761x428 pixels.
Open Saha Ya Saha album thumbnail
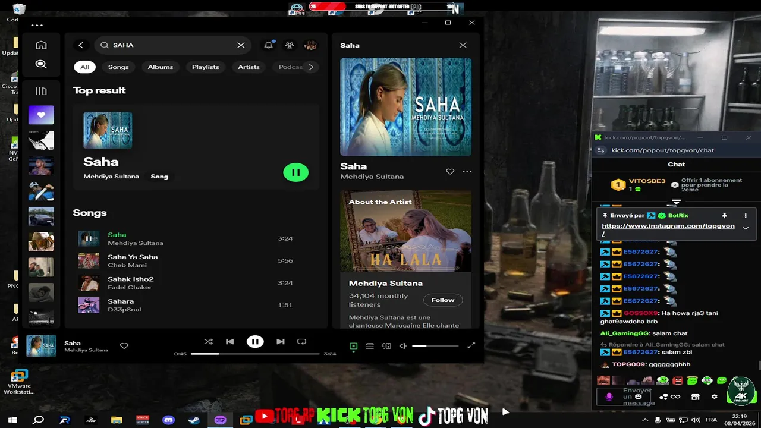(89, 261)
